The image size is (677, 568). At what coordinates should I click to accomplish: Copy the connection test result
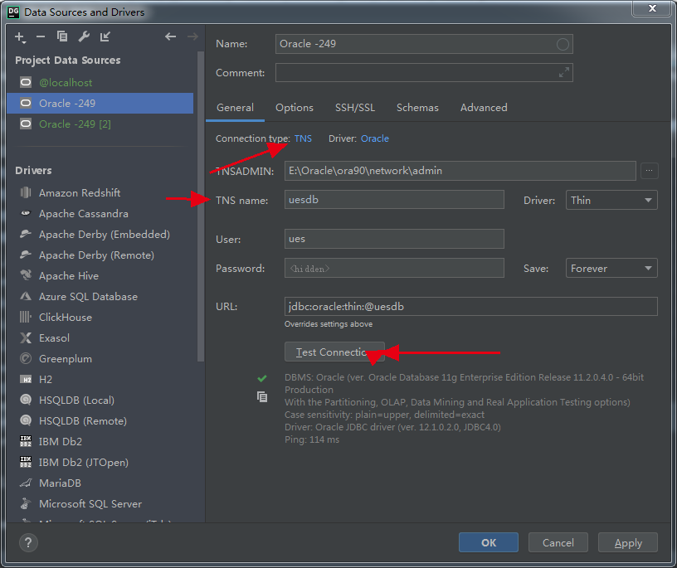[263, 397]
